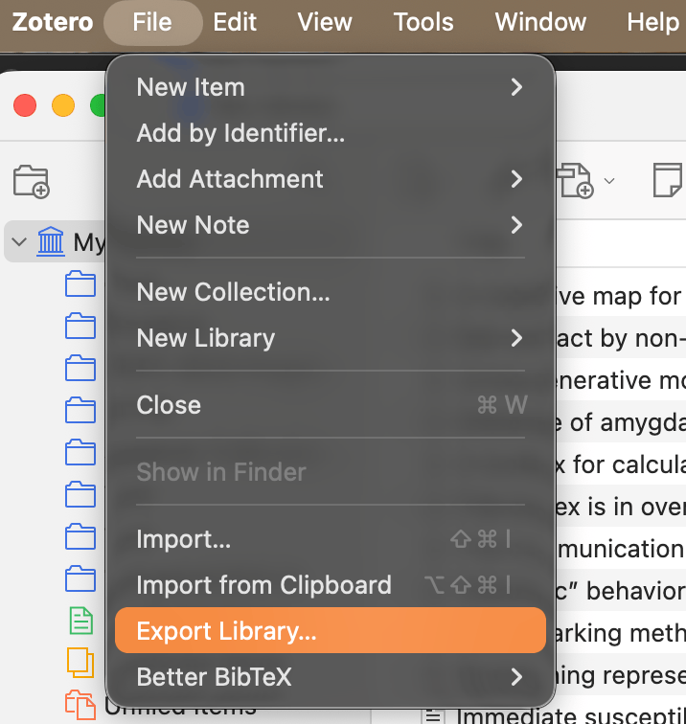The image size is (686, 724).
Task: Open the Help menu
Action: coord(652,22)
